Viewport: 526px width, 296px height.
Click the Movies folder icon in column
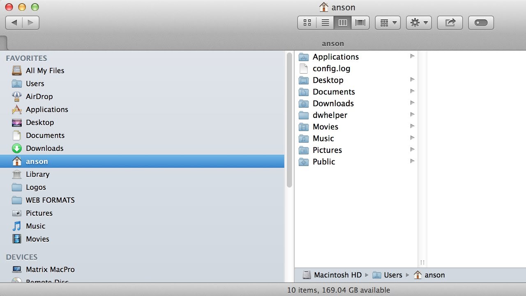click(304, 127)
